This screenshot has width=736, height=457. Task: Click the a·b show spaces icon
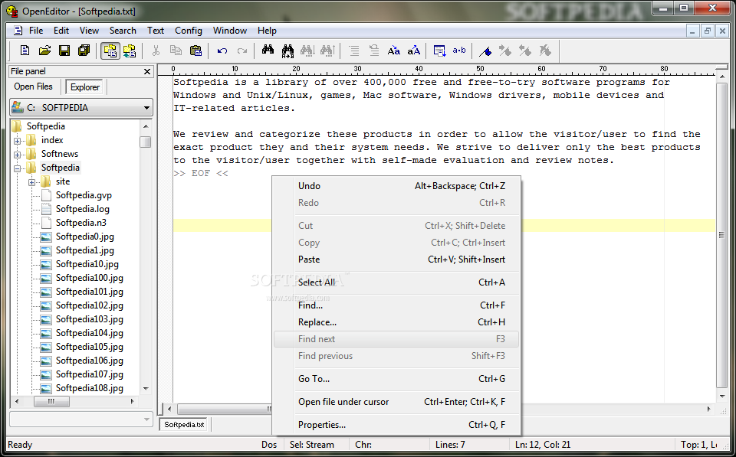coord(459,51)
